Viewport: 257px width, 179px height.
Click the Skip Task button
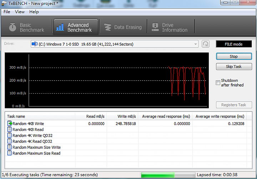coord(234,67)
